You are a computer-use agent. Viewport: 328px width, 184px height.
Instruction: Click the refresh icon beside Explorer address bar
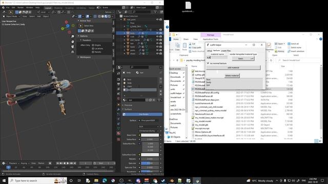click(x=271, y=60)
